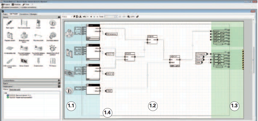This screenshot has height=121, width=258.
Task: Switch to the Messages tab
Action: point(34,14)
